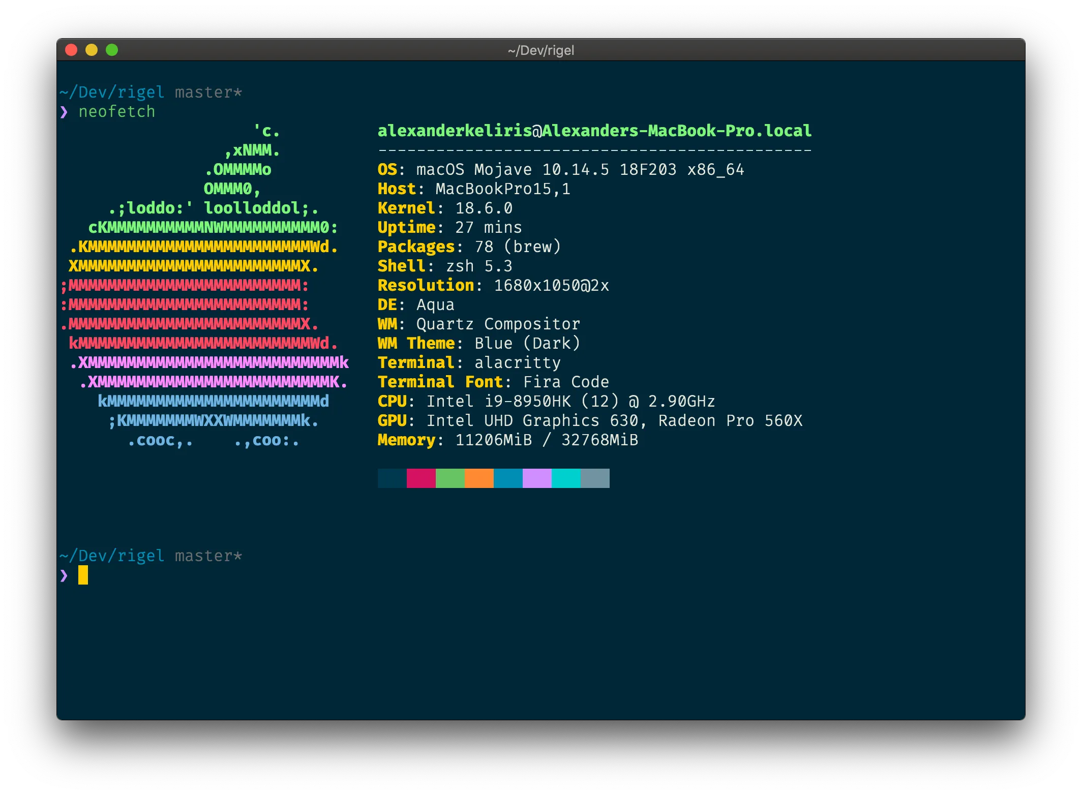This screenshot has height=795, width=1082.
Task: Click the blue color block
Action: pos(508,478)
